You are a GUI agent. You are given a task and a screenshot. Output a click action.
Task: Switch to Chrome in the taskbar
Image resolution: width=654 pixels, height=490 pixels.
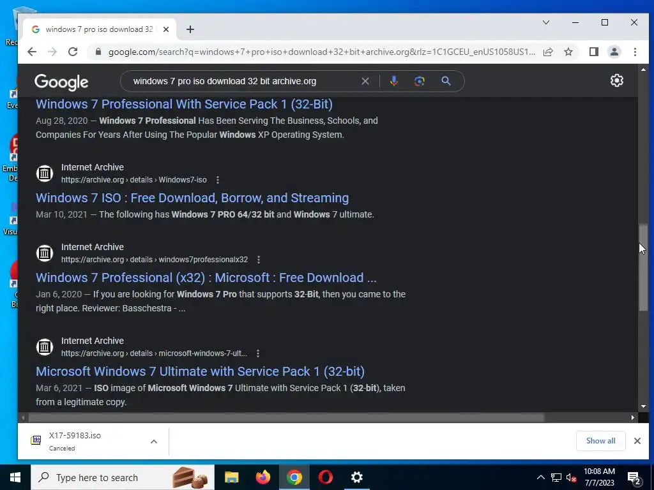pos(294,477)
